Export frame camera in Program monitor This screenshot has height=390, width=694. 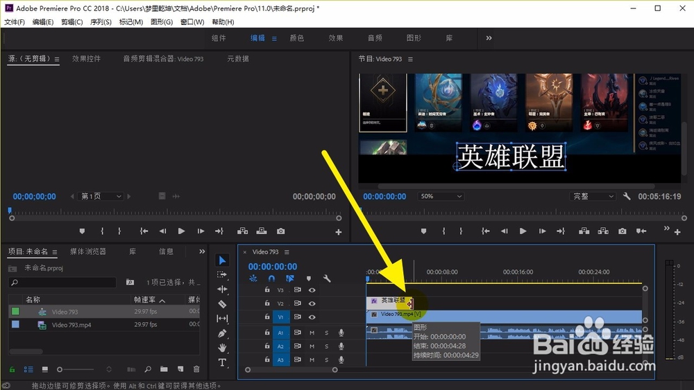(x=623, y=231)
